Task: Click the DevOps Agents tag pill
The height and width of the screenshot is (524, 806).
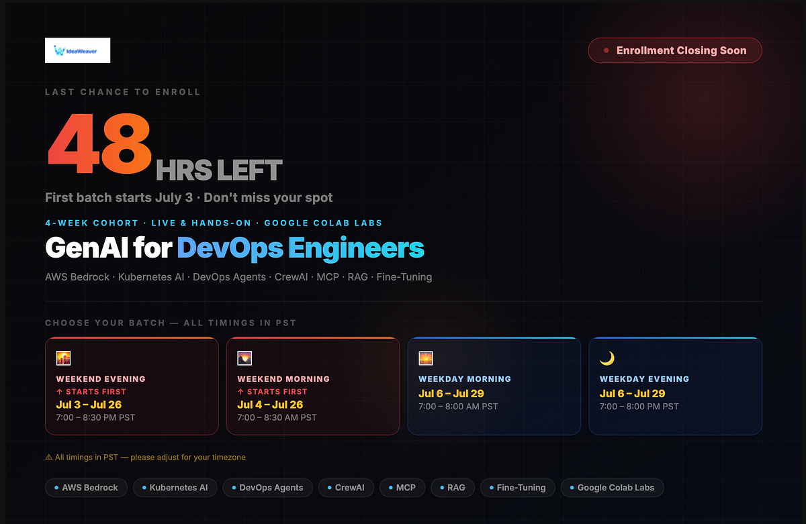Action: pos(267,488)
